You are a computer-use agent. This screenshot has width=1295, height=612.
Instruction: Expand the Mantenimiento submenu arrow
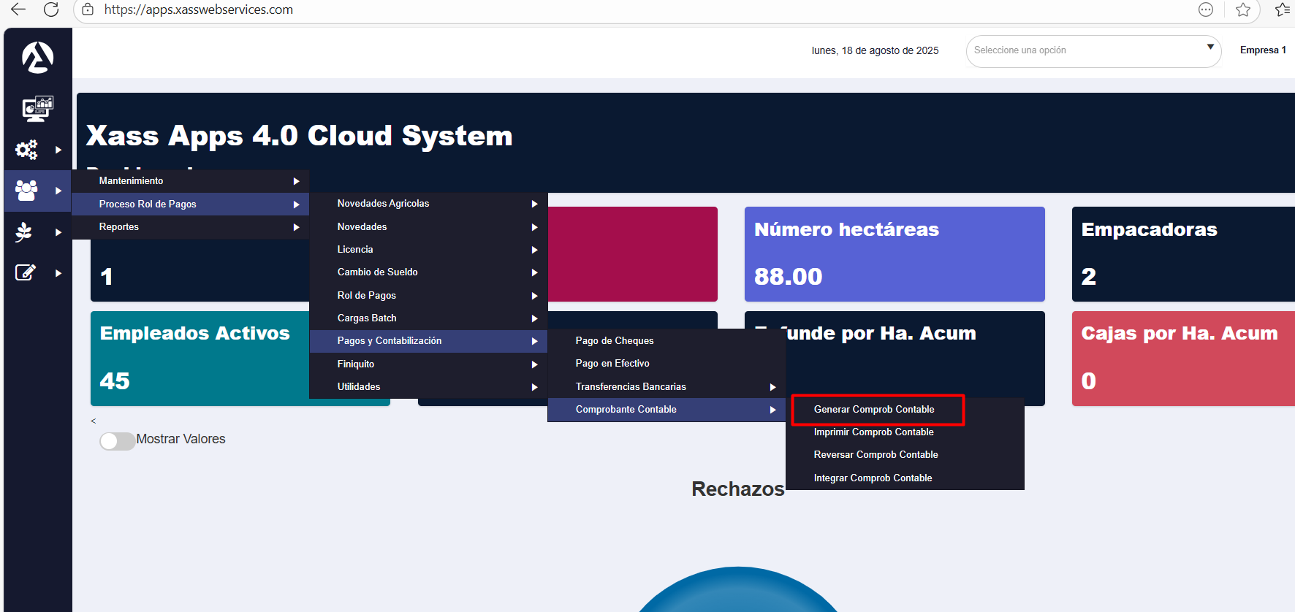296,181
